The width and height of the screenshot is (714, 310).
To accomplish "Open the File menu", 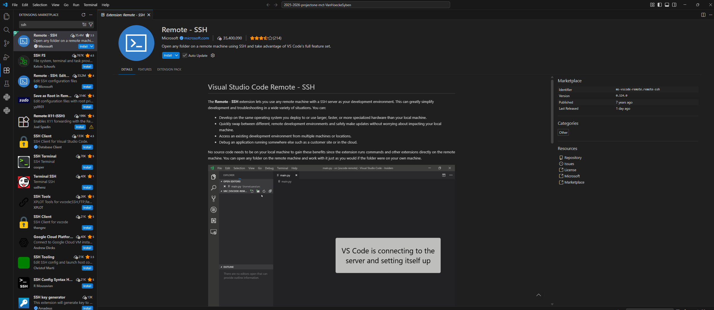I will tap(15, 5).
